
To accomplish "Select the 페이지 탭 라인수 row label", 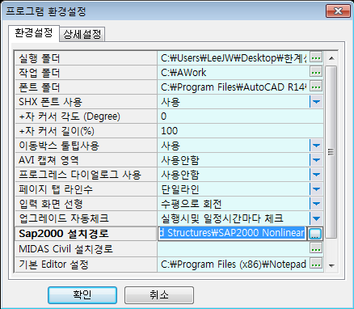I will pyautogui.click(x=86, y=189).
